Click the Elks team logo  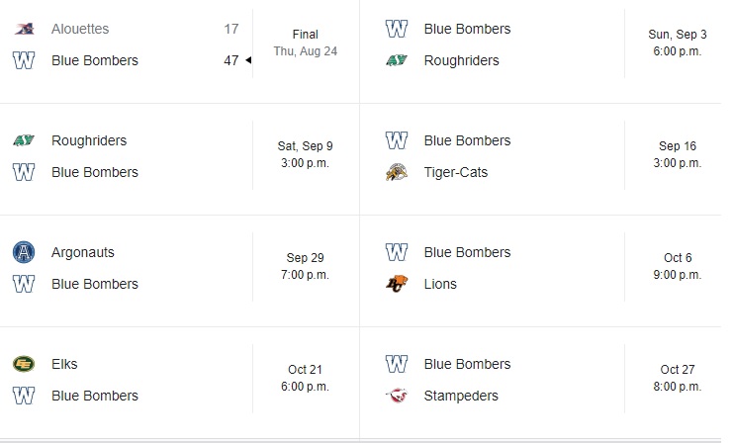pos(24,364)
